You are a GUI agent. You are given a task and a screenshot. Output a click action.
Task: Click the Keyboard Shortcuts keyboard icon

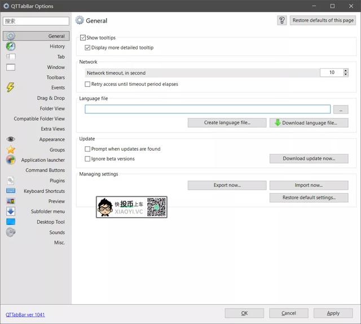(11, 191)
